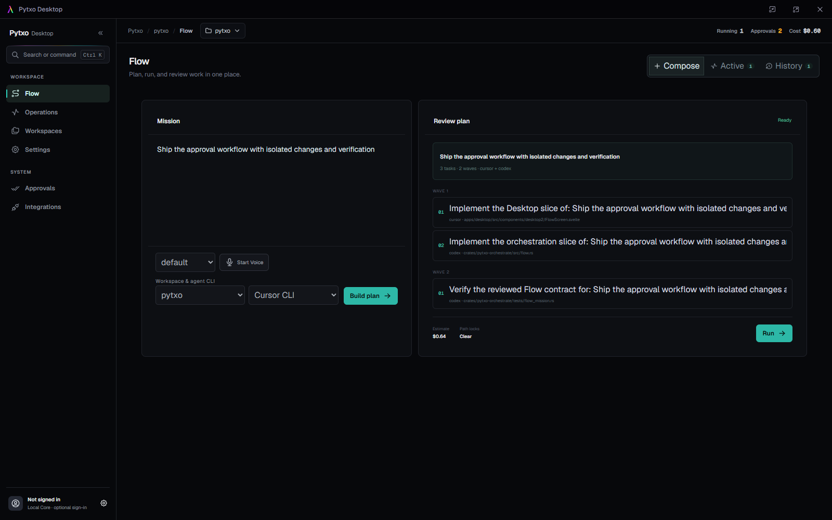The height and width of the screenshot is (520, 832).
Task: Click the microphone icon on Start Voice
Action: coord(229,263)
